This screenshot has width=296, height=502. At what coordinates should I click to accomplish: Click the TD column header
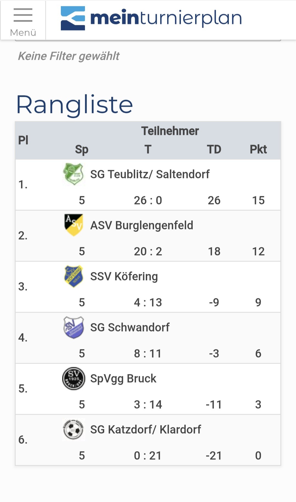tap(214, 149)
